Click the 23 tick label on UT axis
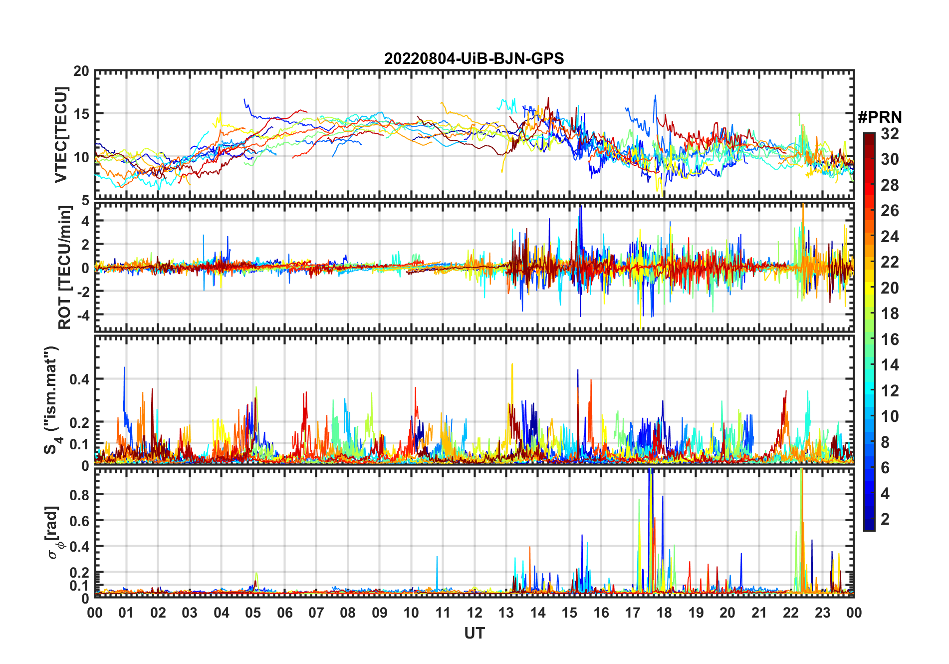 (822, 613)
